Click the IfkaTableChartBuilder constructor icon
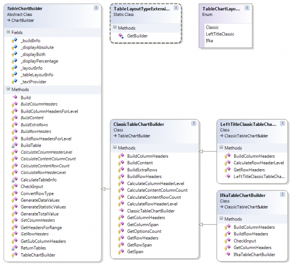Screen dimensions: 291x265 point(227,254)
